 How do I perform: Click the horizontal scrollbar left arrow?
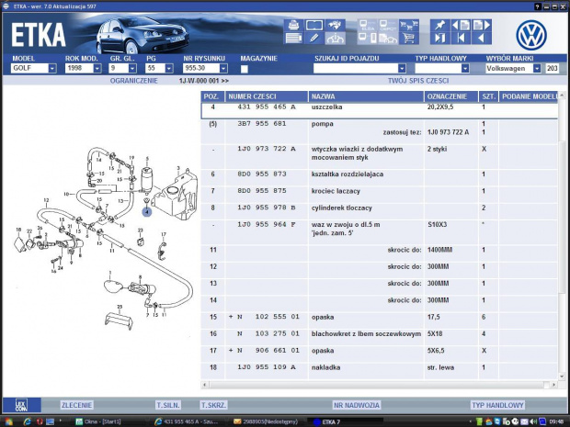[x=205, y=385]
